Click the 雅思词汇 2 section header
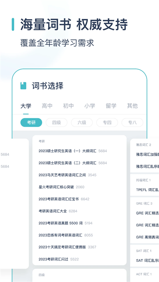 click(x=144, y=145)
